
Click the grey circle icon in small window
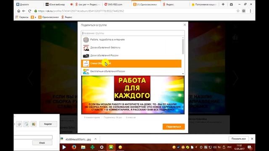(19, 124)
